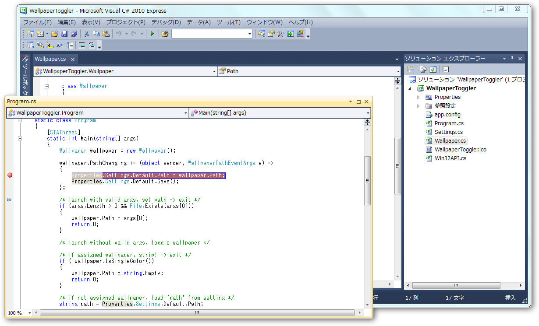539x326 pixels.
Task: Click Refresh icon in Solution Explorer toolbar
Action: click(x=433, y=69)
